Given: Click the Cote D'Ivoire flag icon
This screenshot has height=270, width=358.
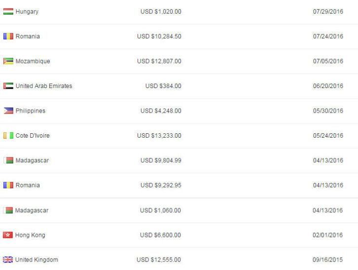Looking at the screenshot, I should (8, 136).
